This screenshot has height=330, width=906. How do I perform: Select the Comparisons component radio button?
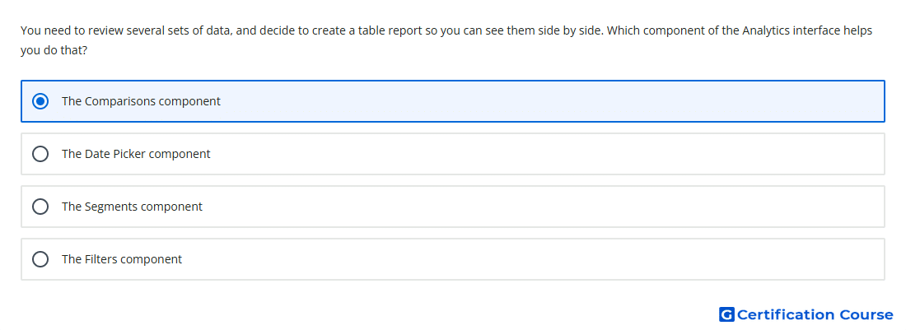click(40, 101)
